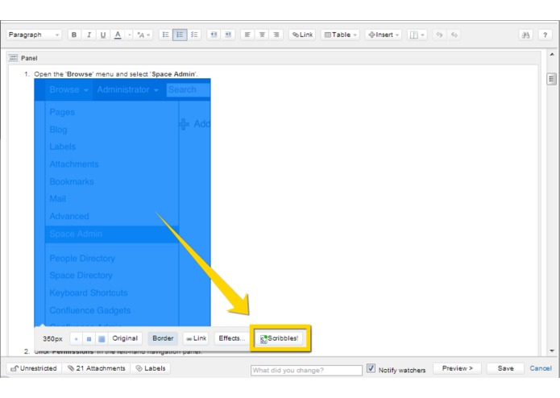Click the What did you change field

(x=306, y=370)
